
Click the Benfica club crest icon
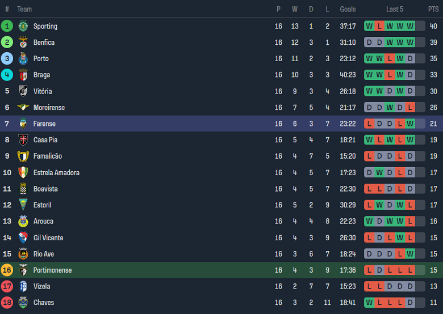pyautogui.click(x=23, y=43)
